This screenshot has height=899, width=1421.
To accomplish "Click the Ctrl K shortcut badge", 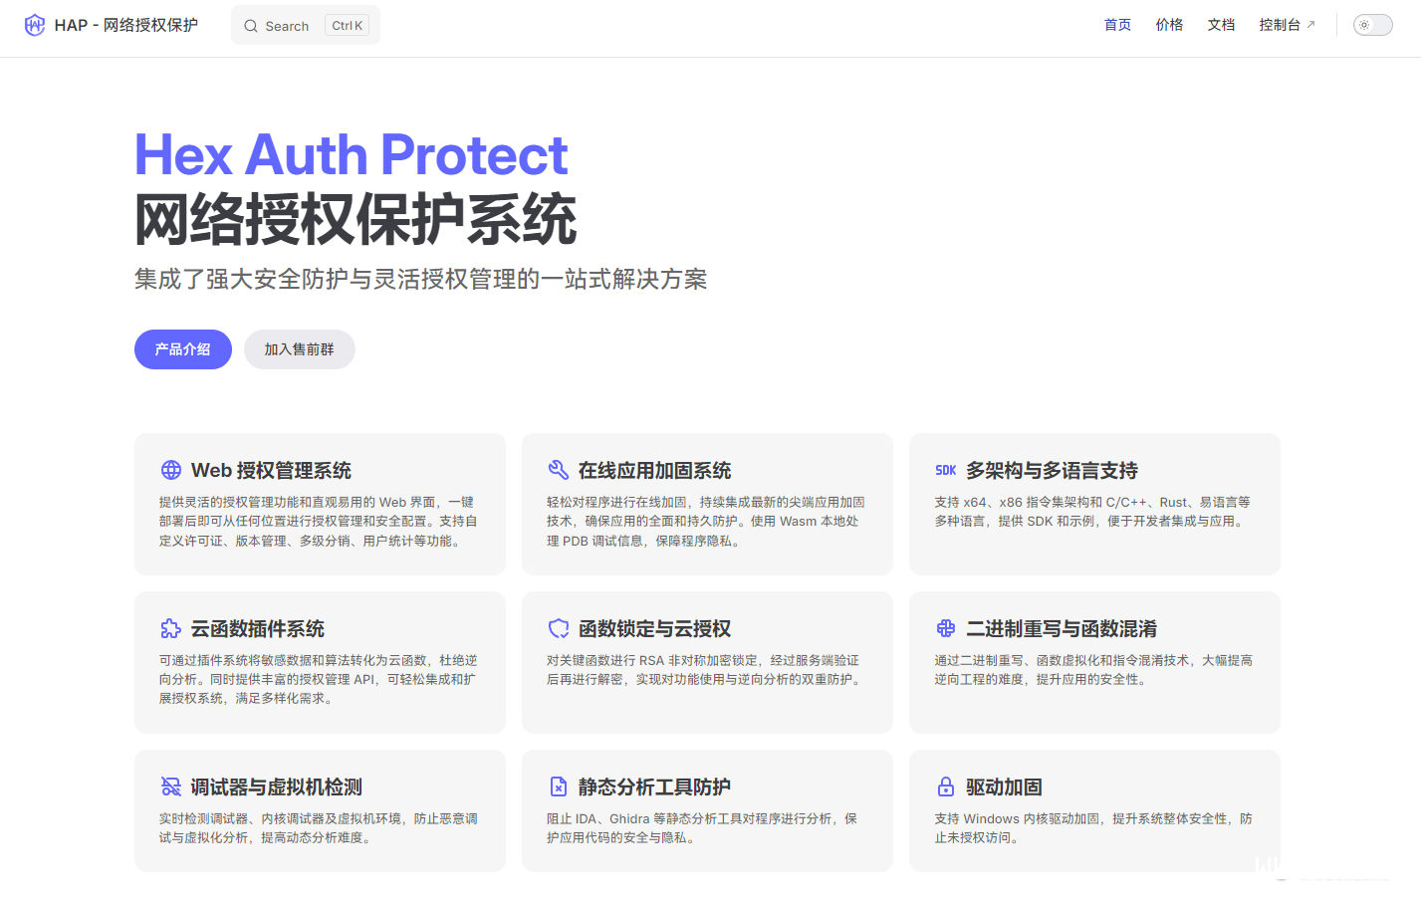I will point(347,26).
